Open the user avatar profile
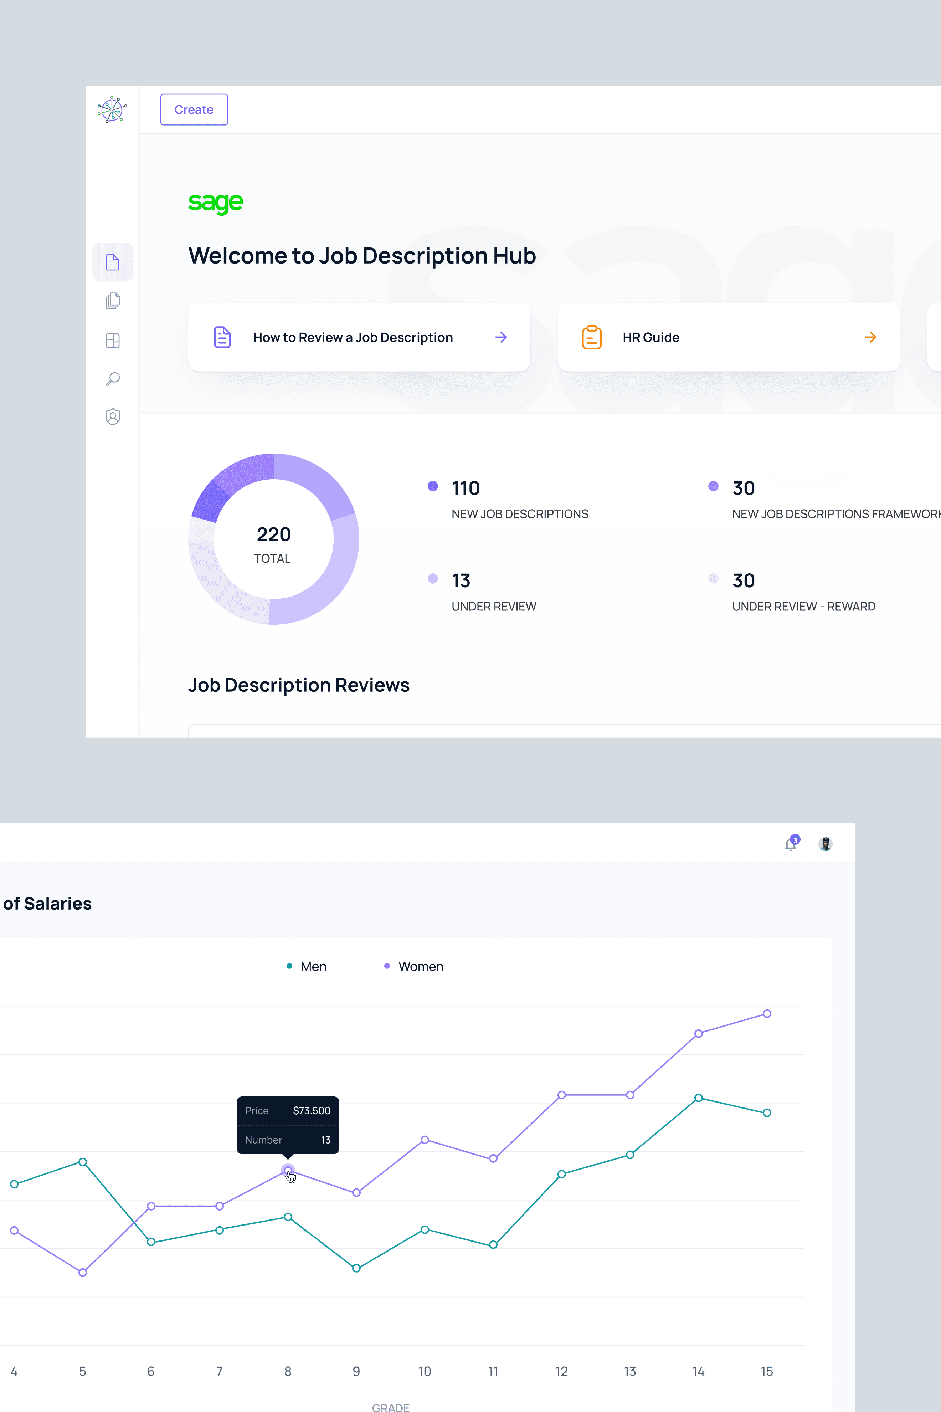The width and height of the screenshot is (941, 1412). click(825, 844)
